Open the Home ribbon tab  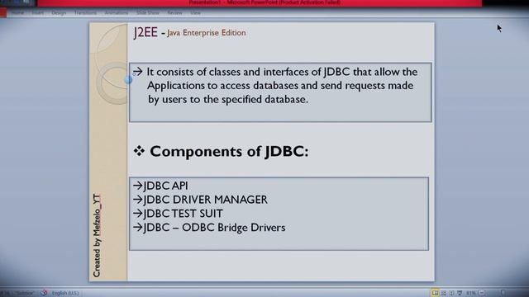(17, 13)
